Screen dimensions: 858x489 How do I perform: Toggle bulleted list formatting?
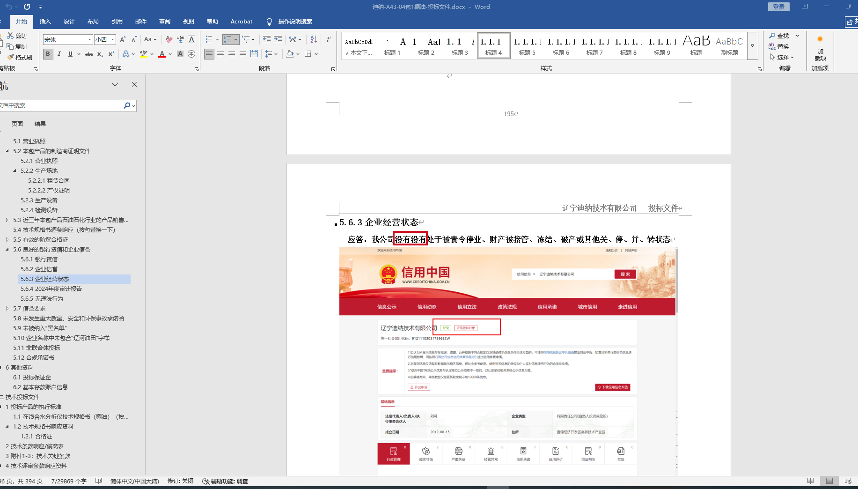(x=209, y=40)
